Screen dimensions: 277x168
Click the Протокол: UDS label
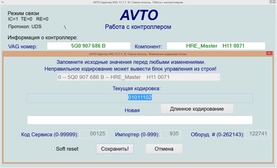point(25,26)
